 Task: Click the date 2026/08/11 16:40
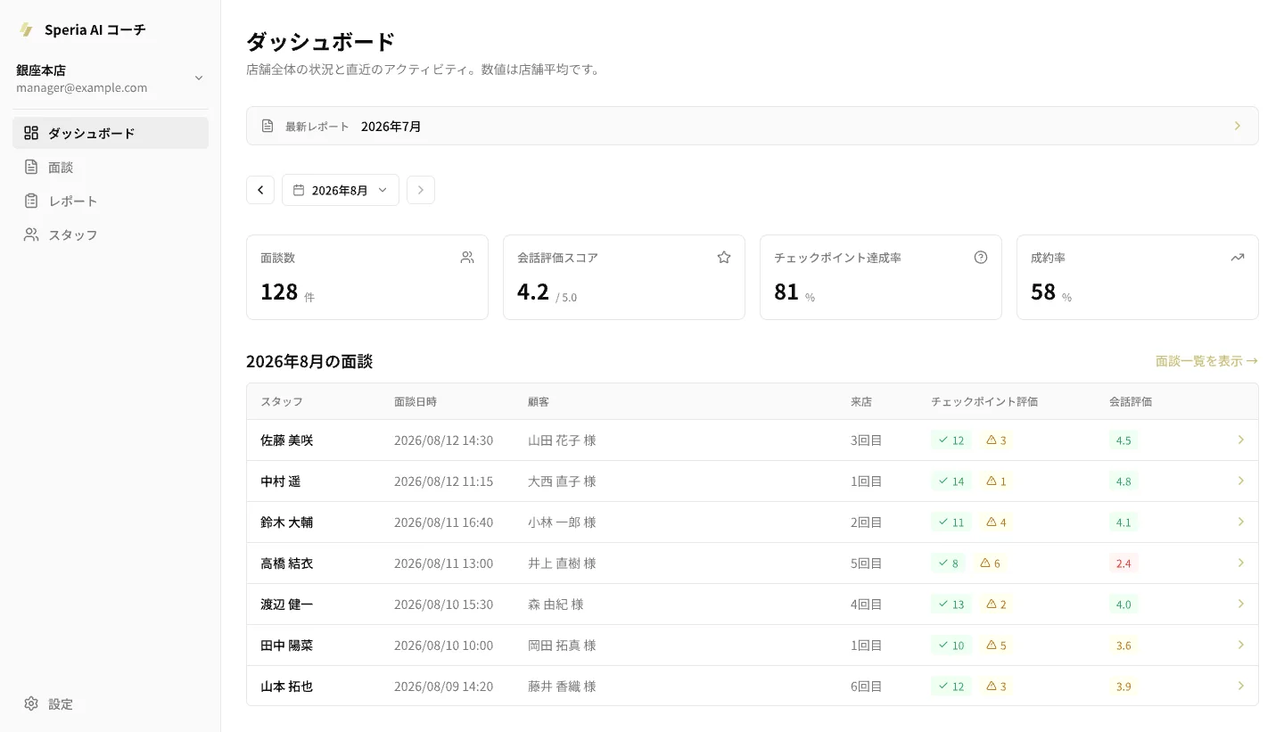(x=443, y=522)
